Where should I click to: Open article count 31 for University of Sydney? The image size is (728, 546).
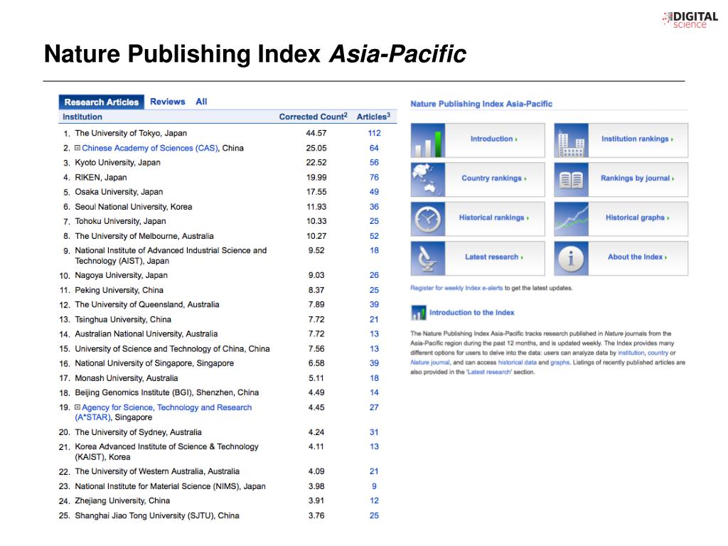[374, 432]
